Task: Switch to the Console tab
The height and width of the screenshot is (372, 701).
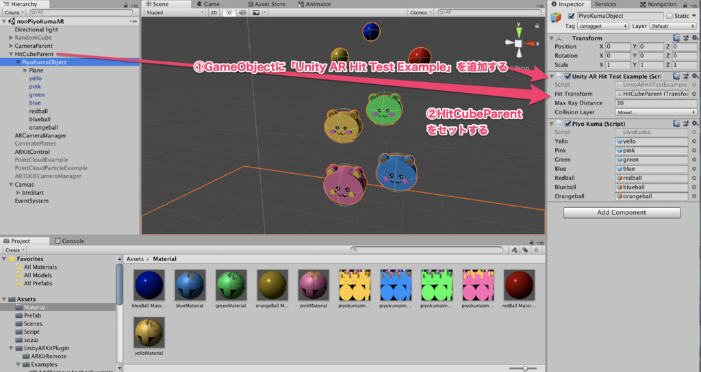Action: point(70,241)
